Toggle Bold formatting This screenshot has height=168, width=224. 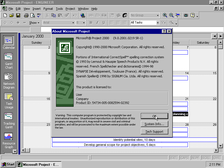pos(91,23)
